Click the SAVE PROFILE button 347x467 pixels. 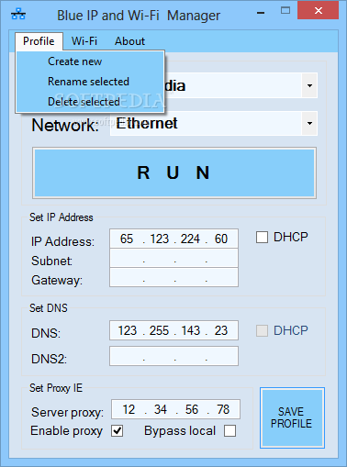(x=292, y=417)
